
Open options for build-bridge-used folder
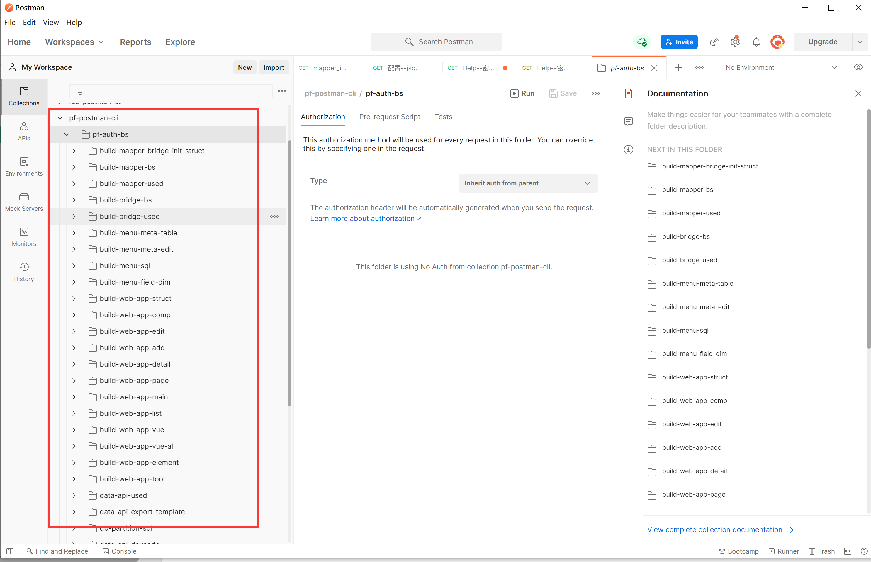click(274, 217)
